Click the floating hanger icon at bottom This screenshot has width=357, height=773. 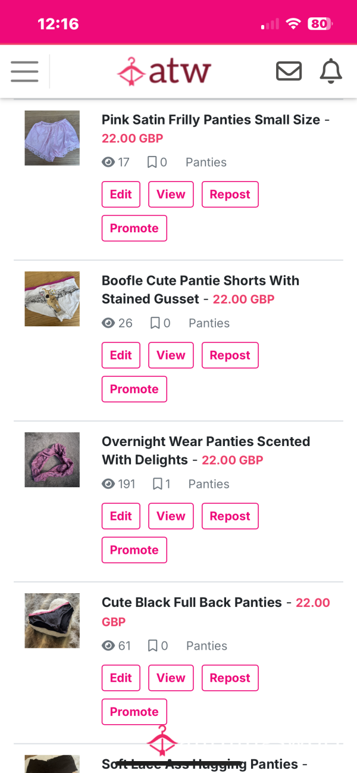(162, 741)
